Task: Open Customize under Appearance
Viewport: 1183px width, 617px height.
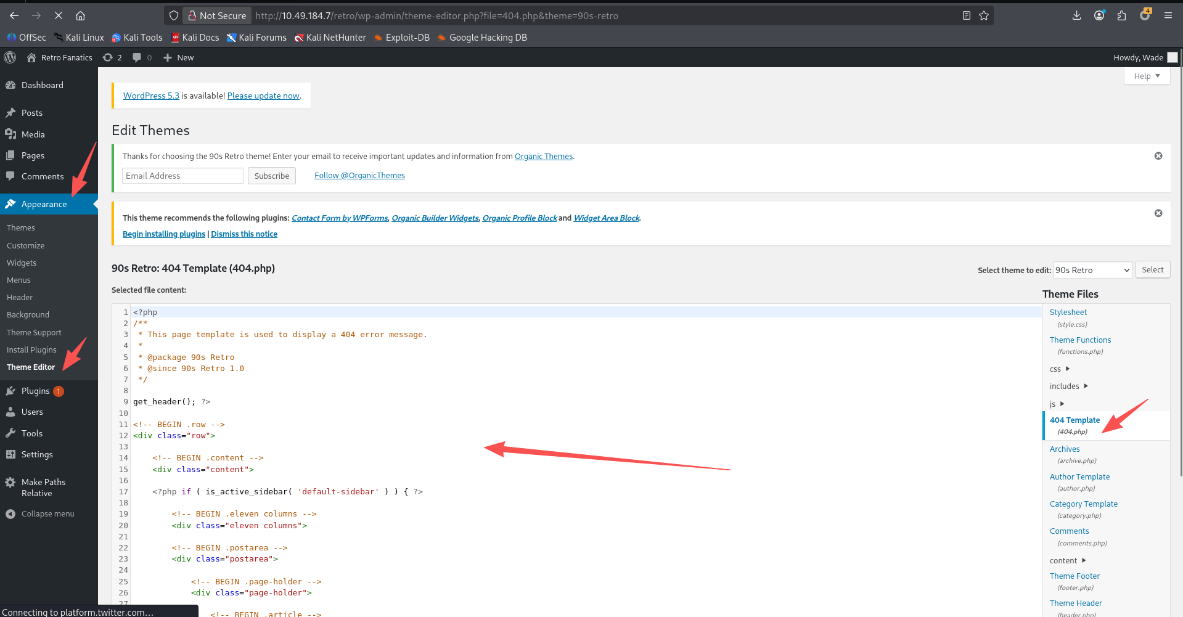Action: pyautogui.click(x=26, y=245)
